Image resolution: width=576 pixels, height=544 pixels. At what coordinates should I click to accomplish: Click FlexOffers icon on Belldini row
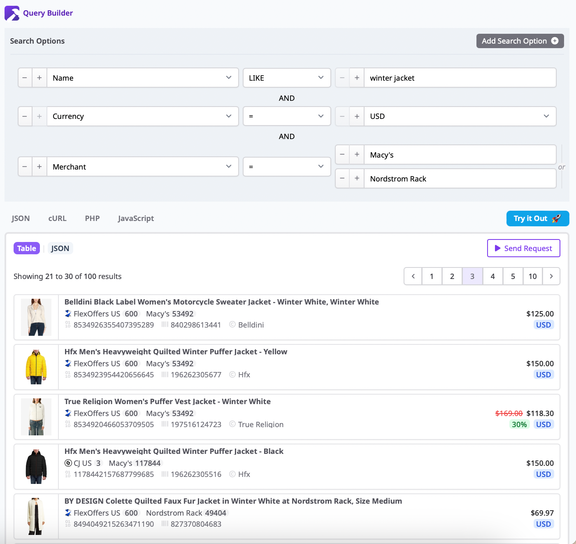[x=68, y=314]
